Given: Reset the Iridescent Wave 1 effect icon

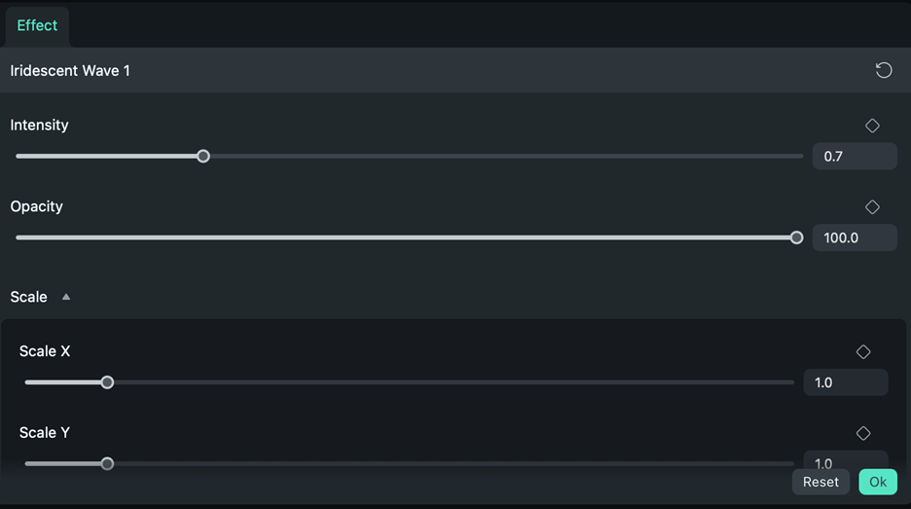Looking at the screenshot, I should pyautogui.click(x=883, y=70).
